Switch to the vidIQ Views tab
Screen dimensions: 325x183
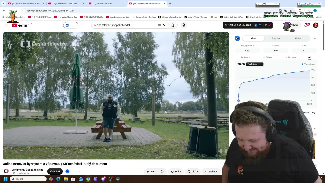[x=253, y=38]
